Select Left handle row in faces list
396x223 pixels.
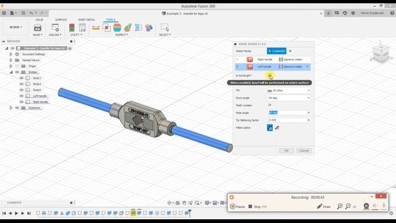(x=273, y=67)
